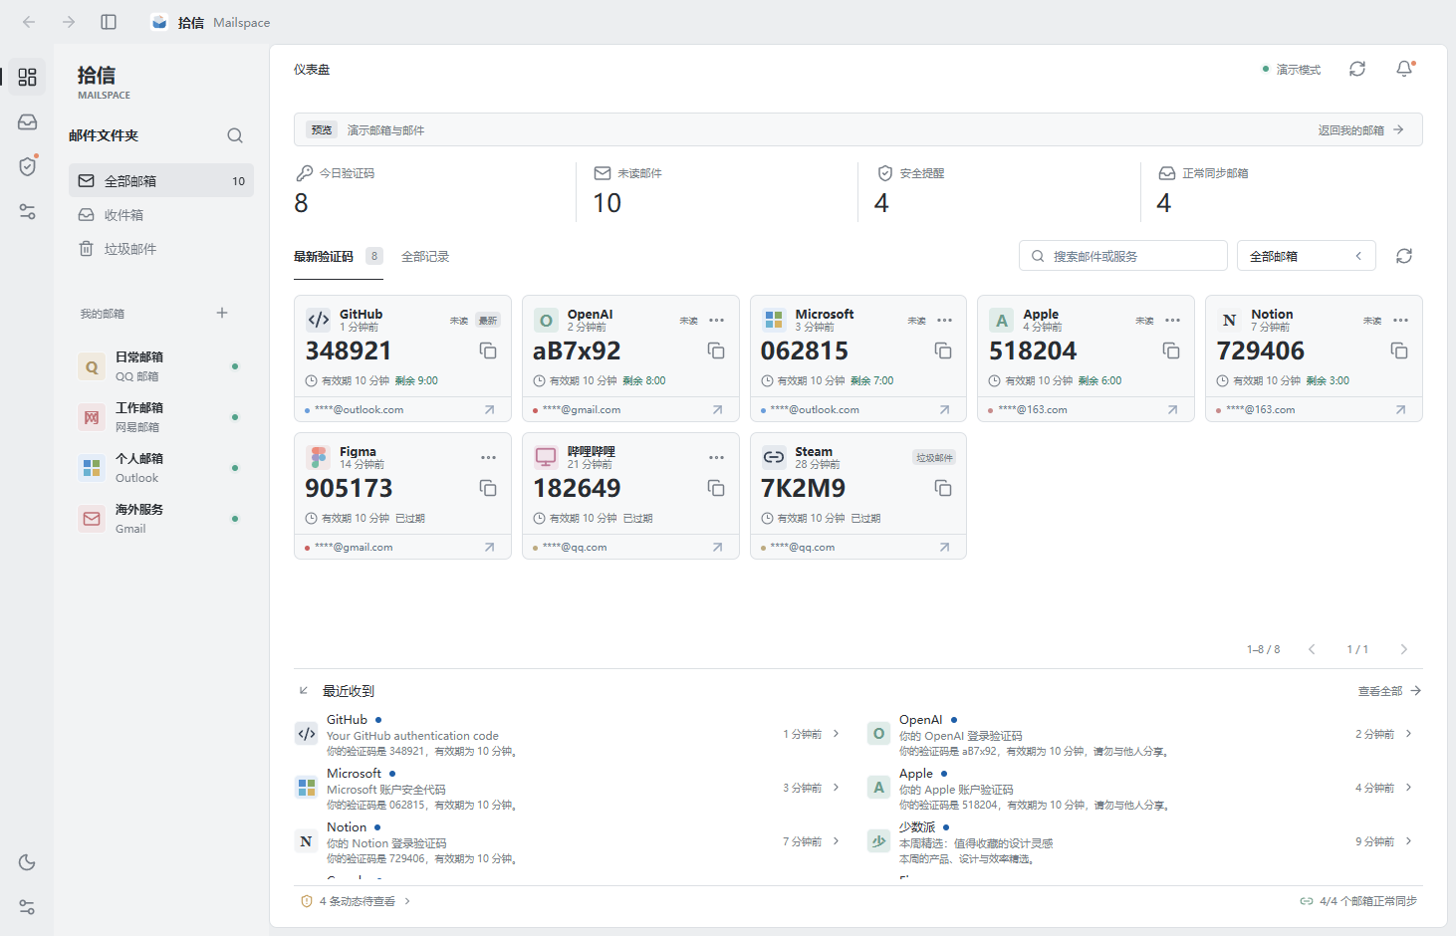Click the sync icon beside the notification bell

pyautogui.click(x=1357, y=69)
